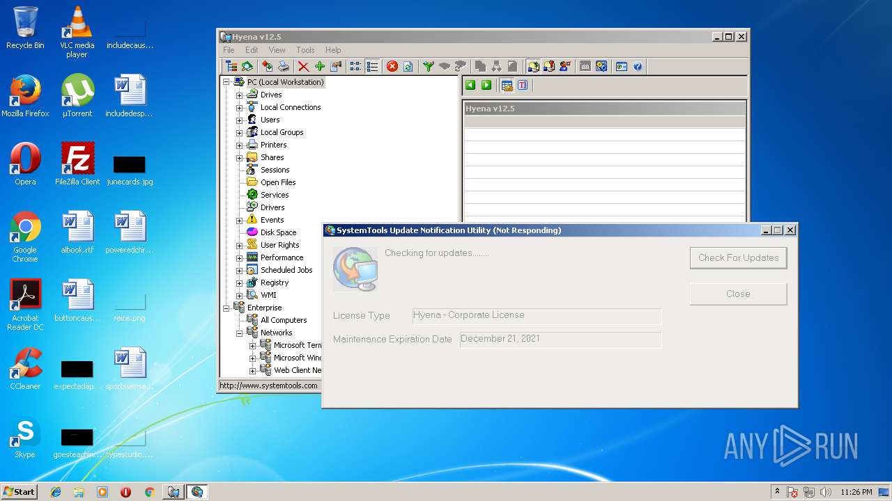
Task: Expand the Local Groups node
Action: 239,133
